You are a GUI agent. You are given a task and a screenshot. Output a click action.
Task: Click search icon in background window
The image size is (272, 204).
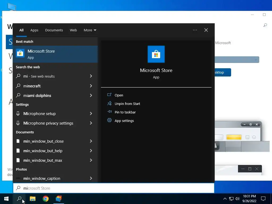pos(265,25)
